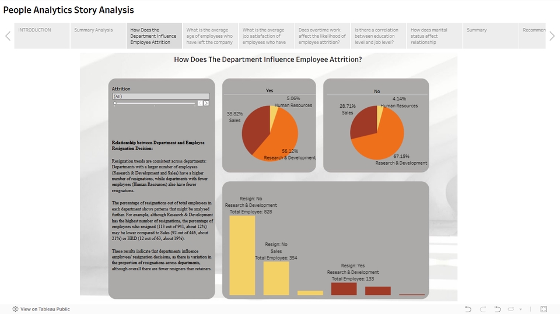Open the Attrition (All) filter value box

pos(160,96)
